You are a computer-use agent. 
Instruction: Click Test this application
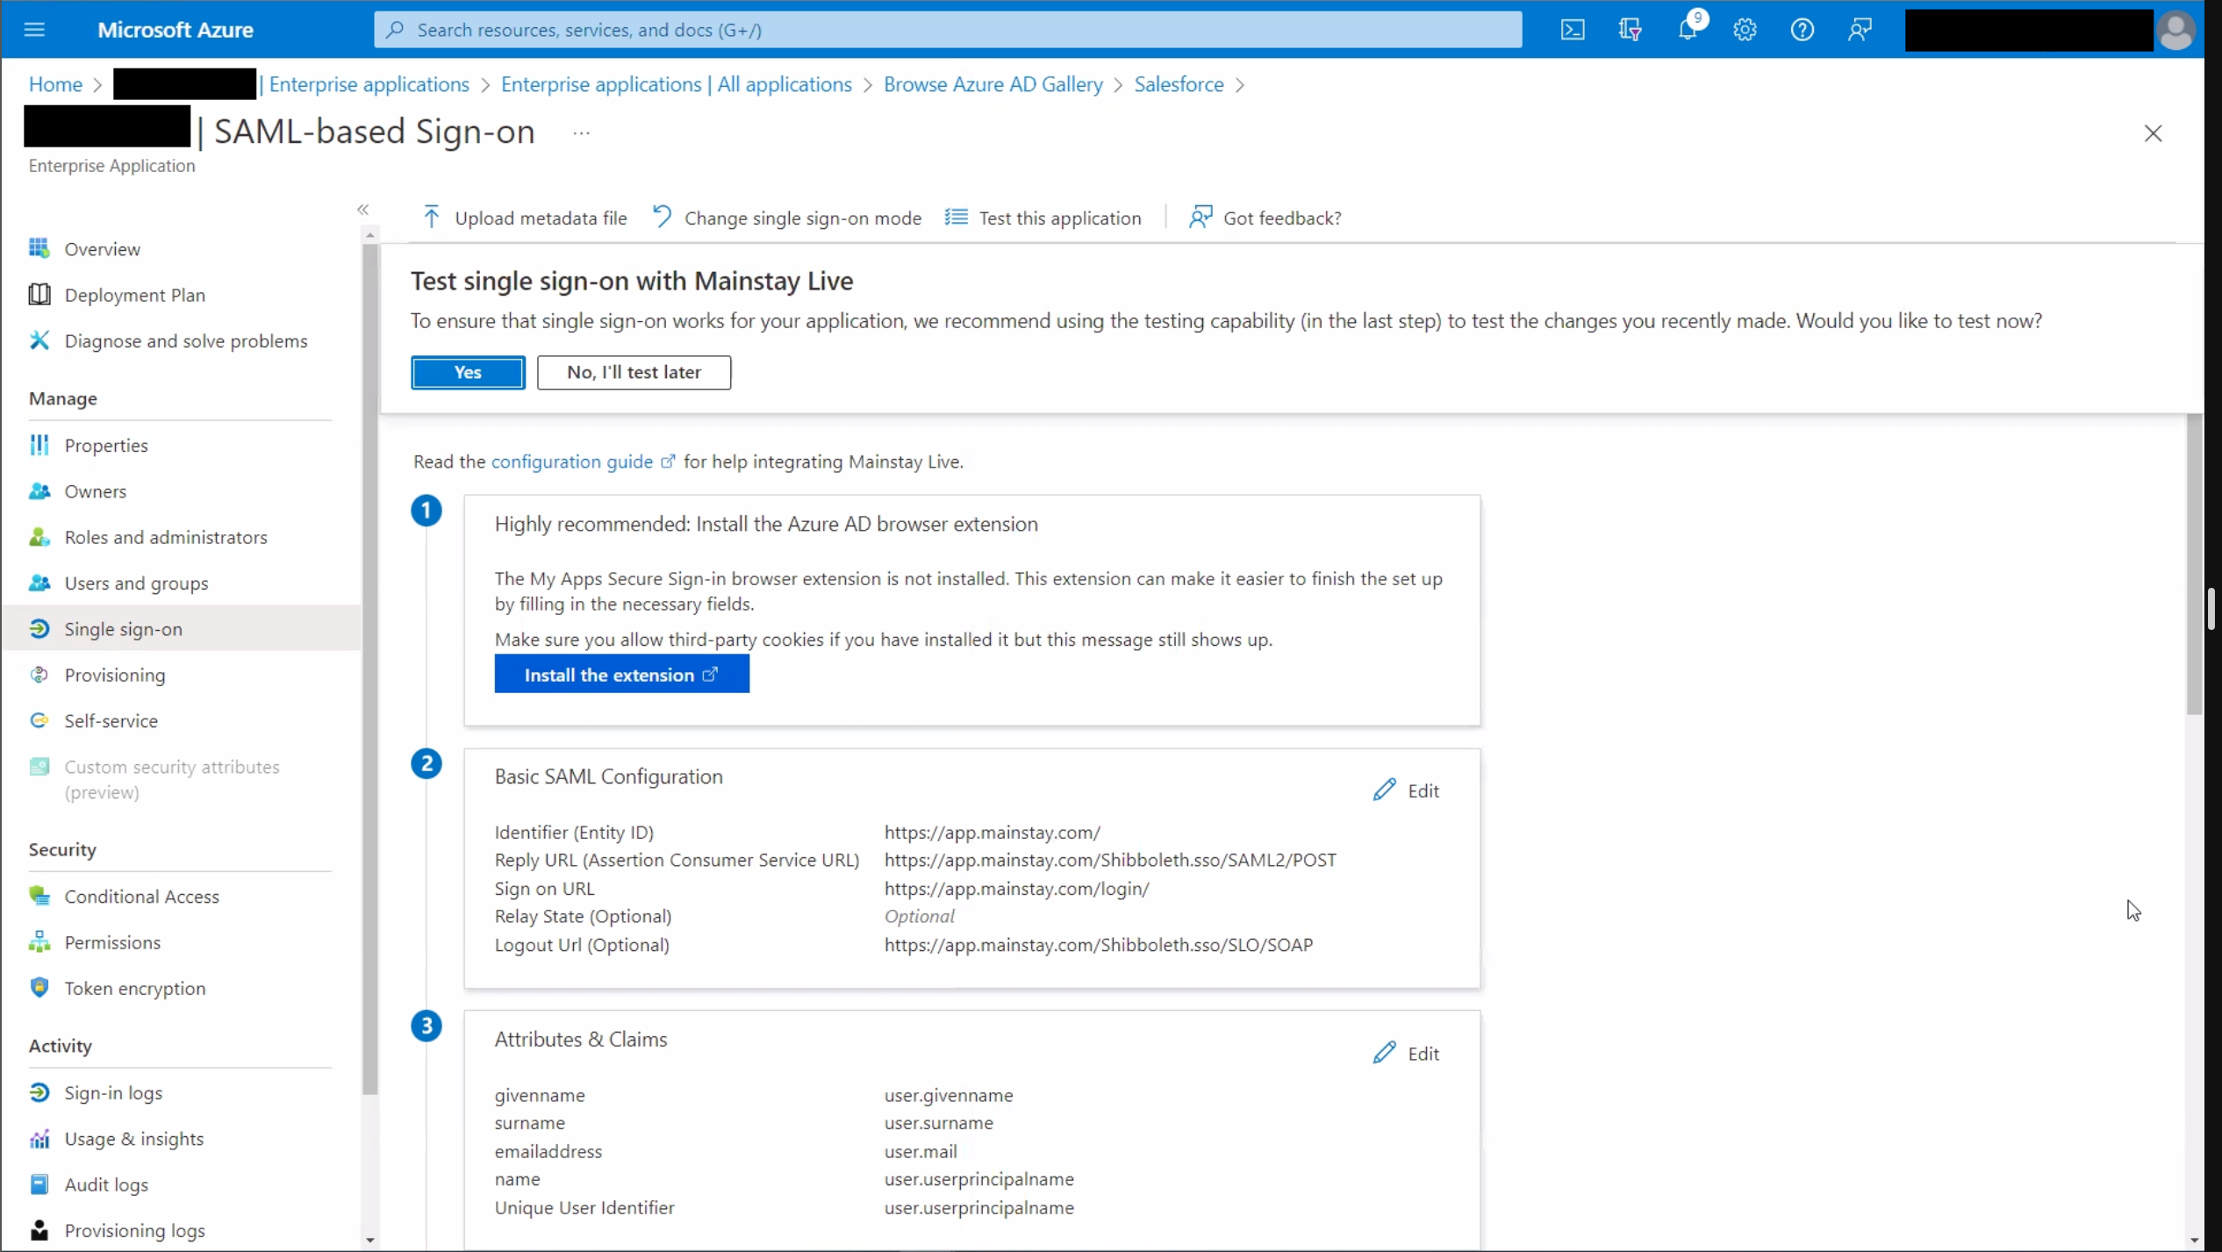tap(1043, 218)
